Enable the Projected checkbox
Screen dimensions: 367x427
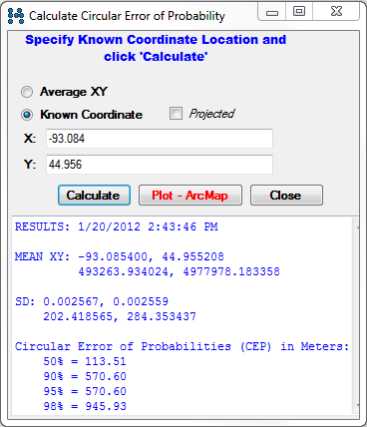pos(176,114)
